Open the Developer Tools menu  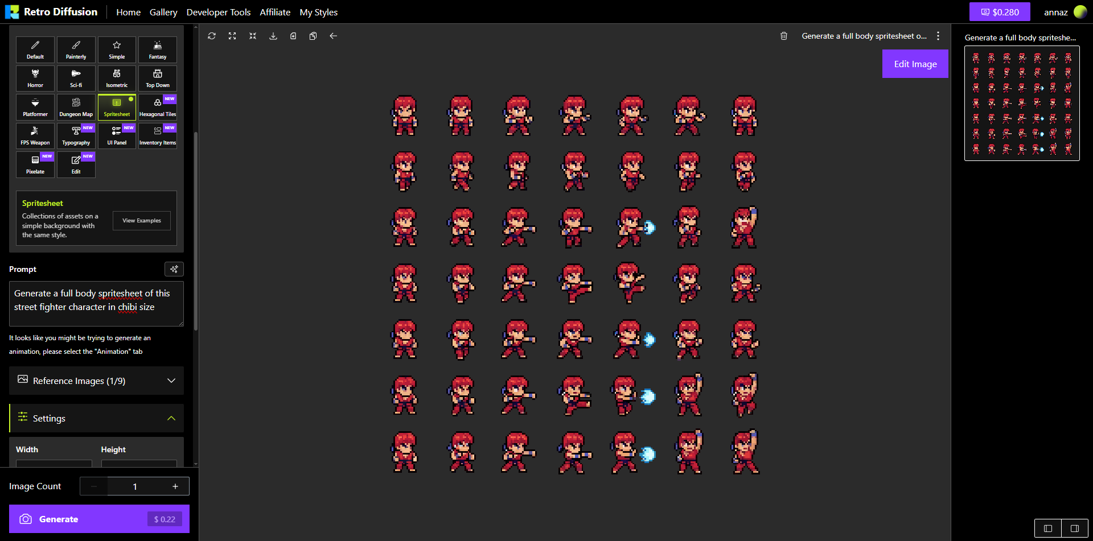click(x=218, y=12)
